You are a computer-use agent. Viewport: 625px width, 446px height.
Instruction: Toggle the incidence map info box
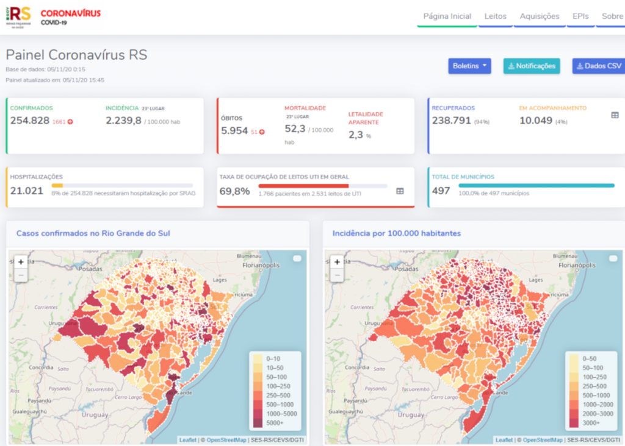click(613, 259)
